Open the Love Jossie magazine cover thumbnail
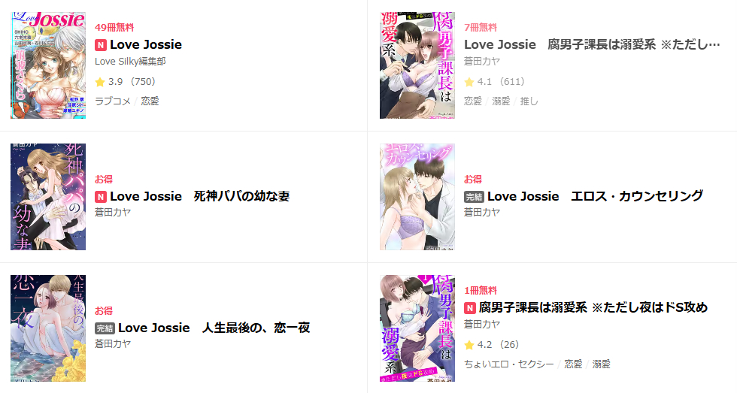 pyautogui.click(x=48, y=65)
